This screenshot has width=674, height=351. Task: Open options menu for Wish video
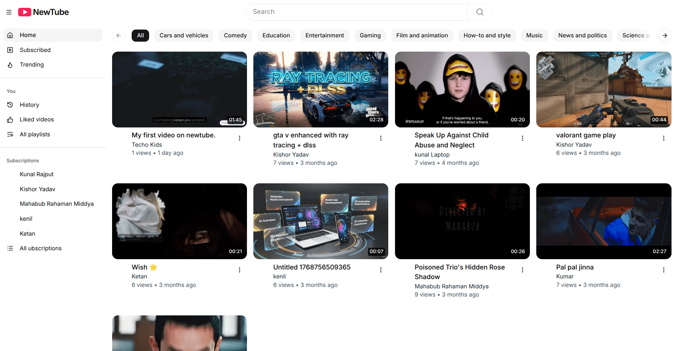(239, 270)
